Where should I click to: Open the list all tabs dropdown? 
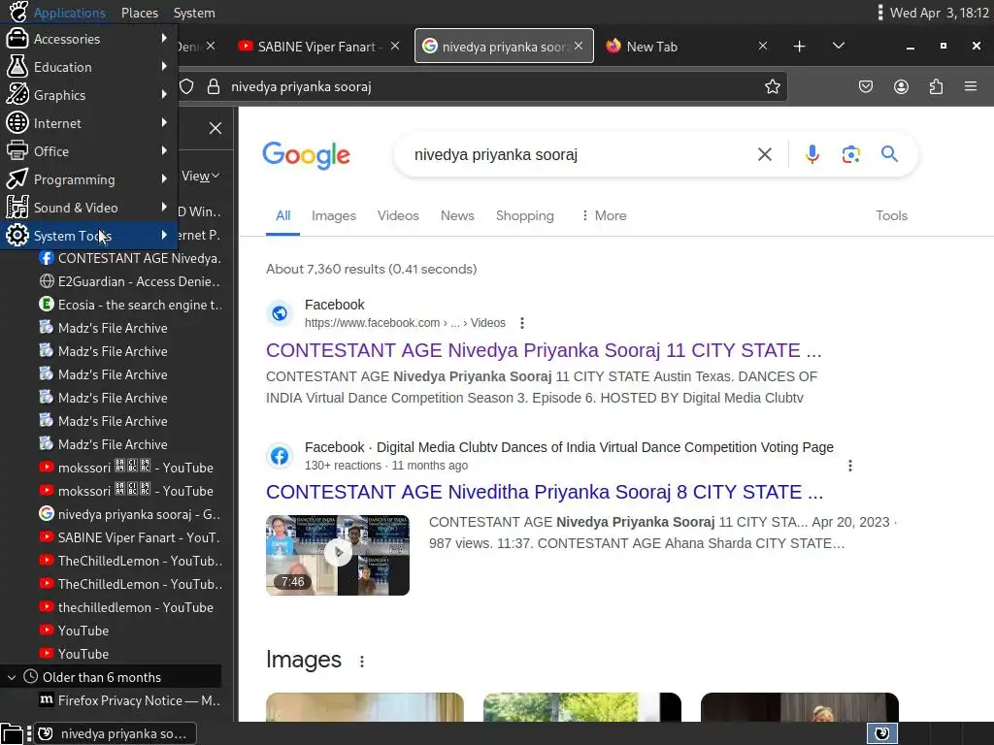838,47
